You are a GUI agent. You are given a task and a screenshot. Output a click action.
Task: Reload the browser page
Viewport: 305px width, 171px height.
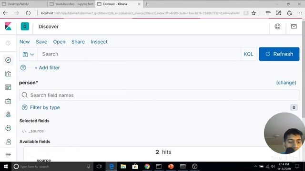tap(28, 13)
